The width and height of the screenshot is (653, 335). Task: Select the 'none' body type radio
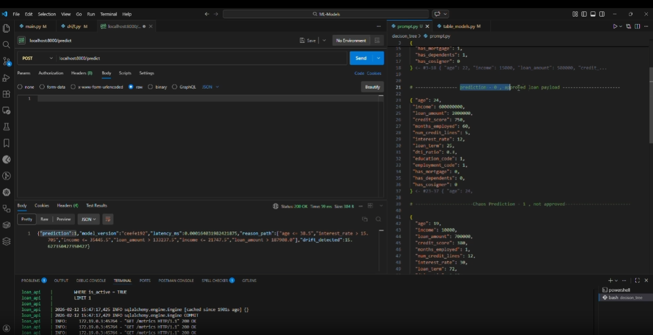[20, 87]
